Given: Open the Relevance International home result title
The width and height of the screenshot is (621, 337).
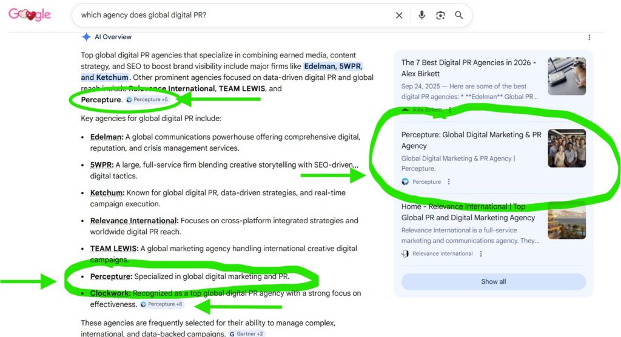Looking at the screenshot, I should click(x=468, y=212).
